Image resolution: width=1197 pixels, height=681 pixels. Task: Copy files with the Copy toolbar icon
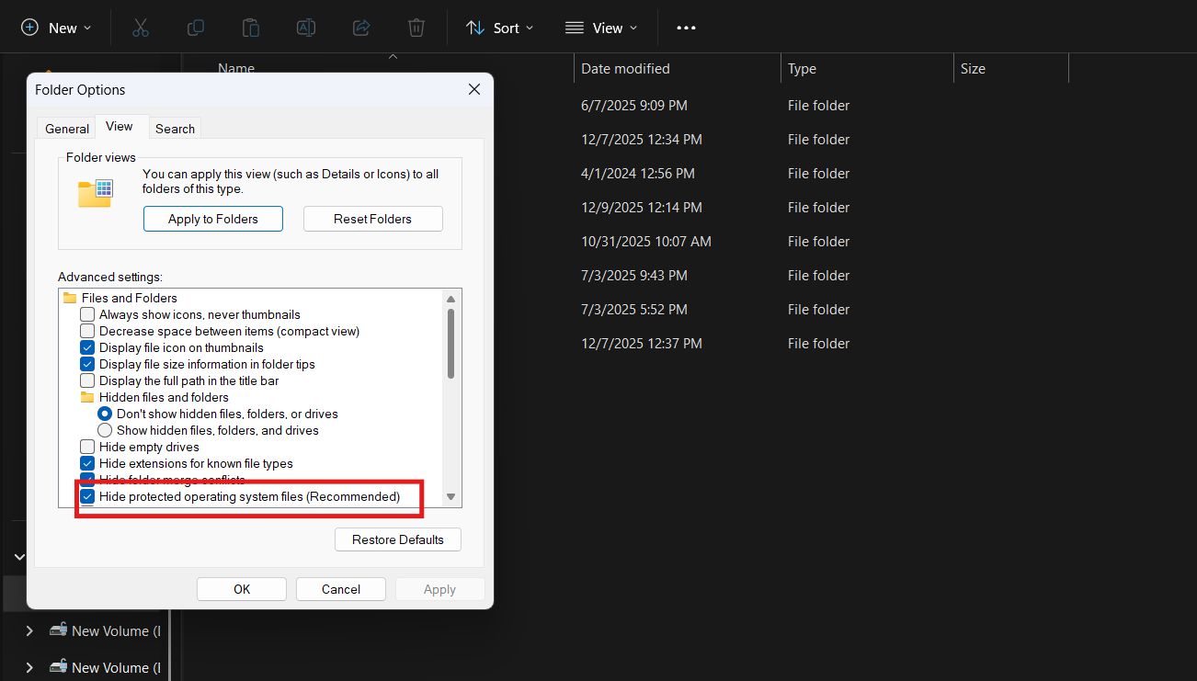pyautogui.click(x=195, y=28)
